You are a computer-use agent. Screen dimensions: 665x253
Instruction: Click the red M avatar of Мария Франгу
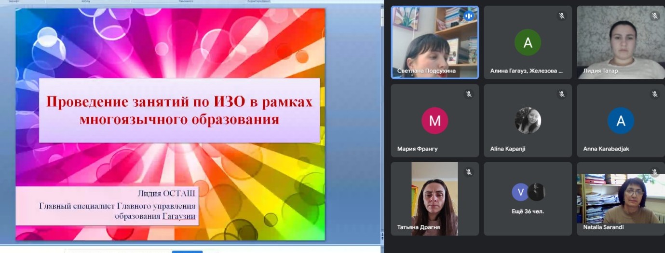pyautogui.click(x=434, y=120)
